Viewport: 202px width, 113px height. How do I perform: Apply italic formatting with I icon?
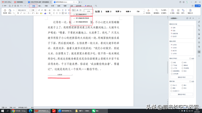pos(21,13)
